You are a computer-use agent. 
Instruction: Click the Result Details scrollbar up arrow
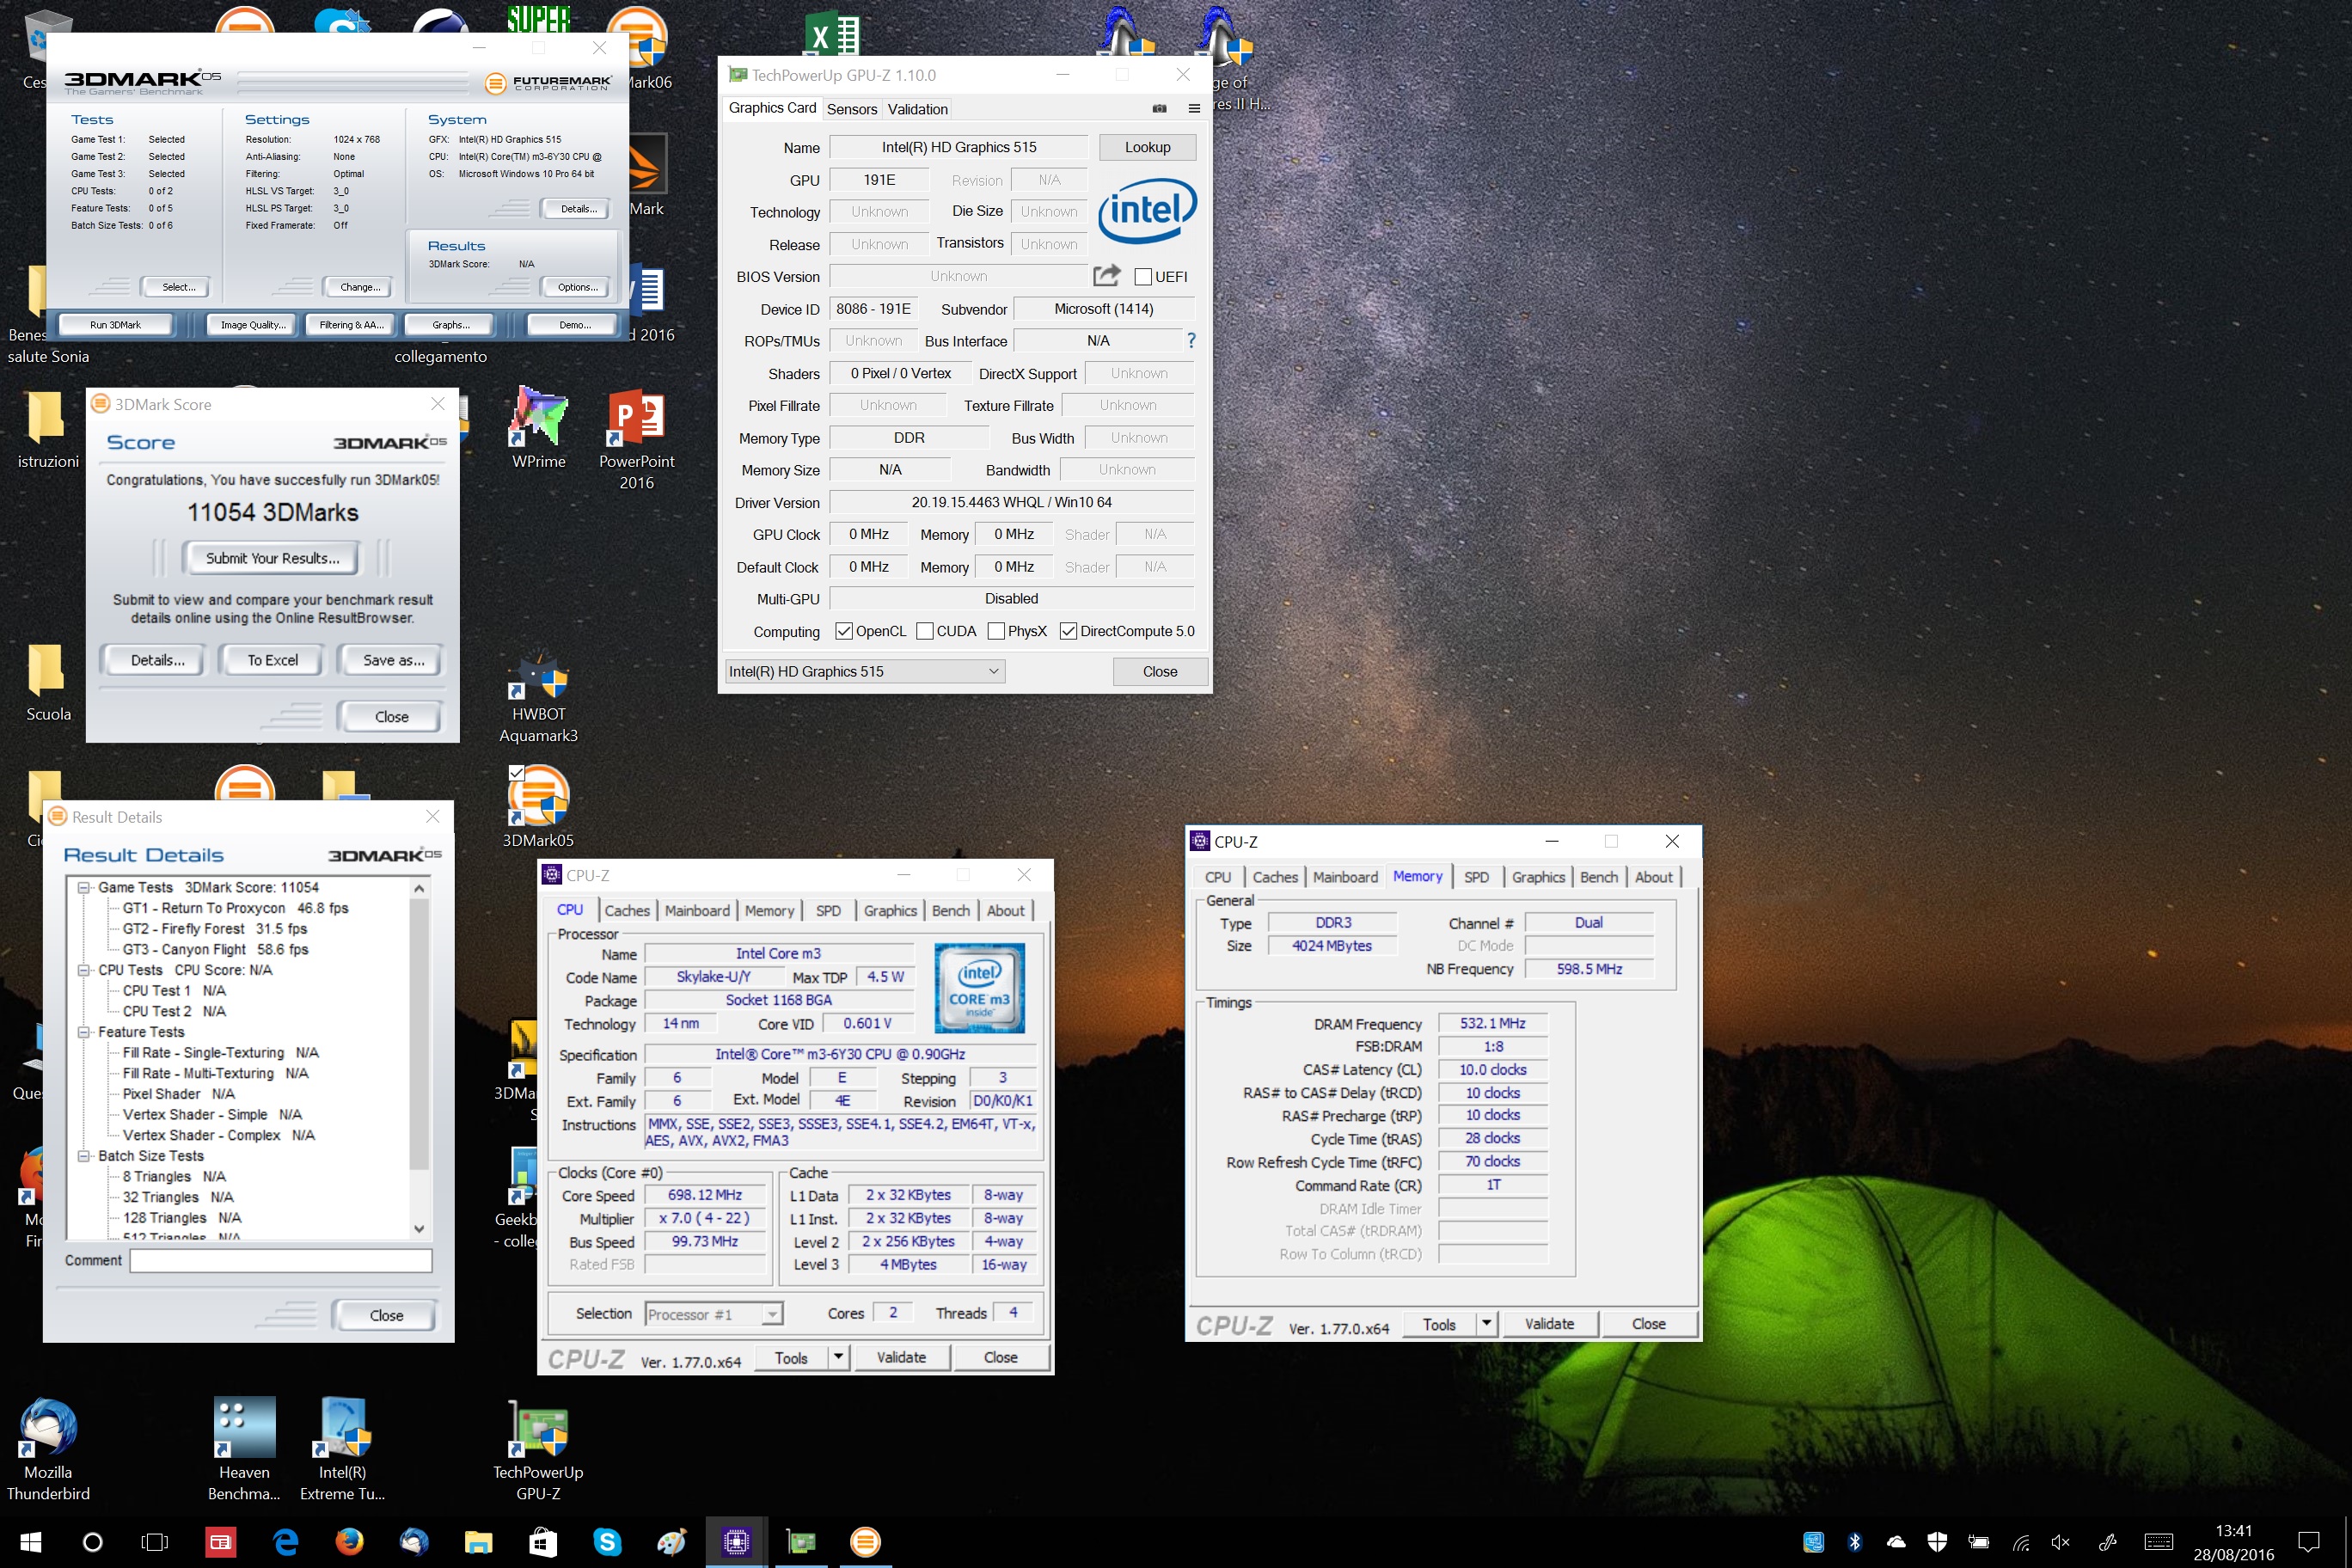point(419,888)
